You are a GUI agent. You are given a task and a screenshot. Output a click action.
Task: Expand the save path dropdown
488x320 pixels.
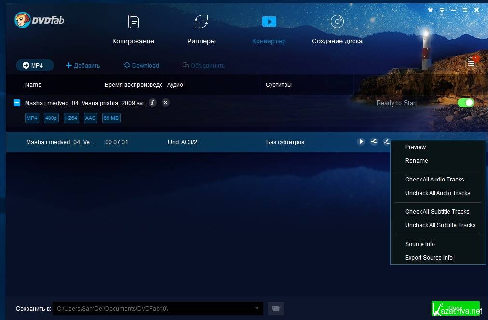[257, 308]
